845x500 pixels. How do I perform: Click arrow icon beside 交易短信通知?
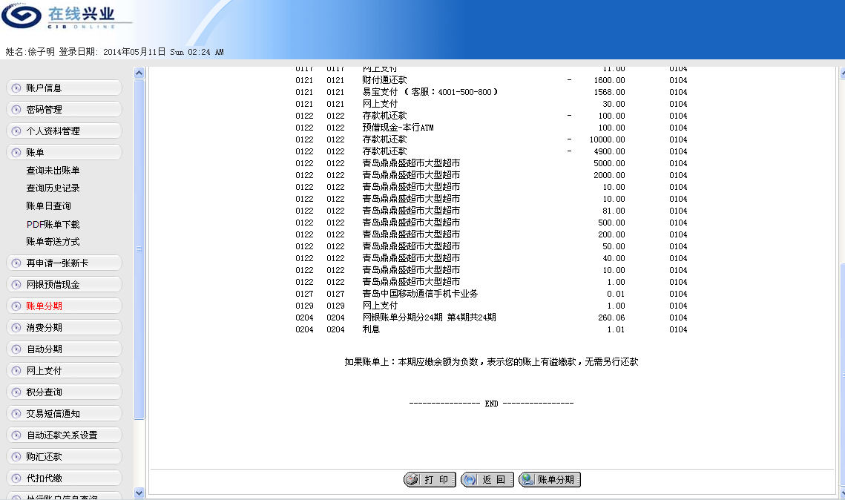click(x=16, y=414)
